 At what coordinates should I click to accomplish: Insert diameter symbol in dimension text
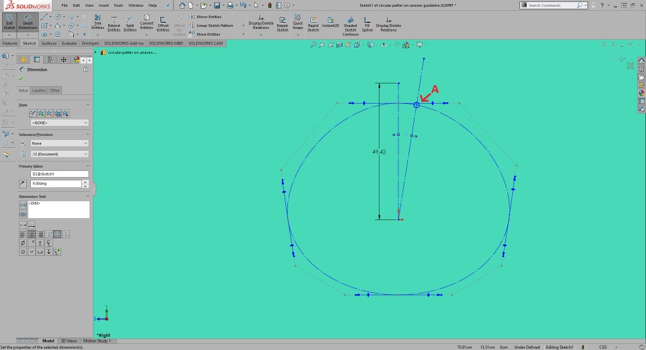coord(23,243)
